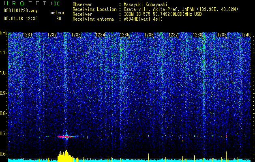
Task: Click the 1231 time marker
Action: point(28,35)
